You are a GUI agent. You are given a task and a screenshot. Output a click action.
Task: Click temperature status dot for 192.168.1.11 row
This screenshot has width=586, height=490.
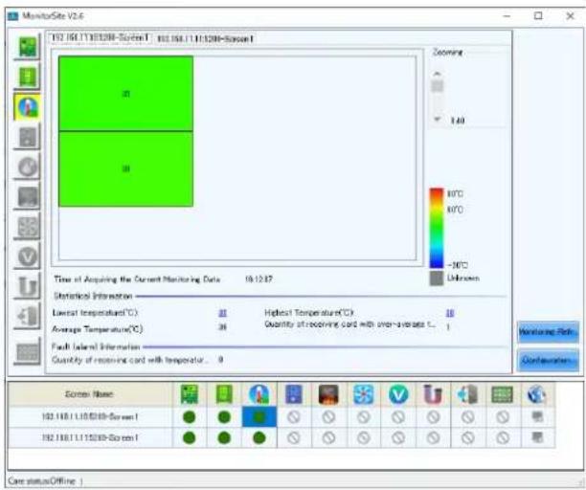click(x=259, y=437)
